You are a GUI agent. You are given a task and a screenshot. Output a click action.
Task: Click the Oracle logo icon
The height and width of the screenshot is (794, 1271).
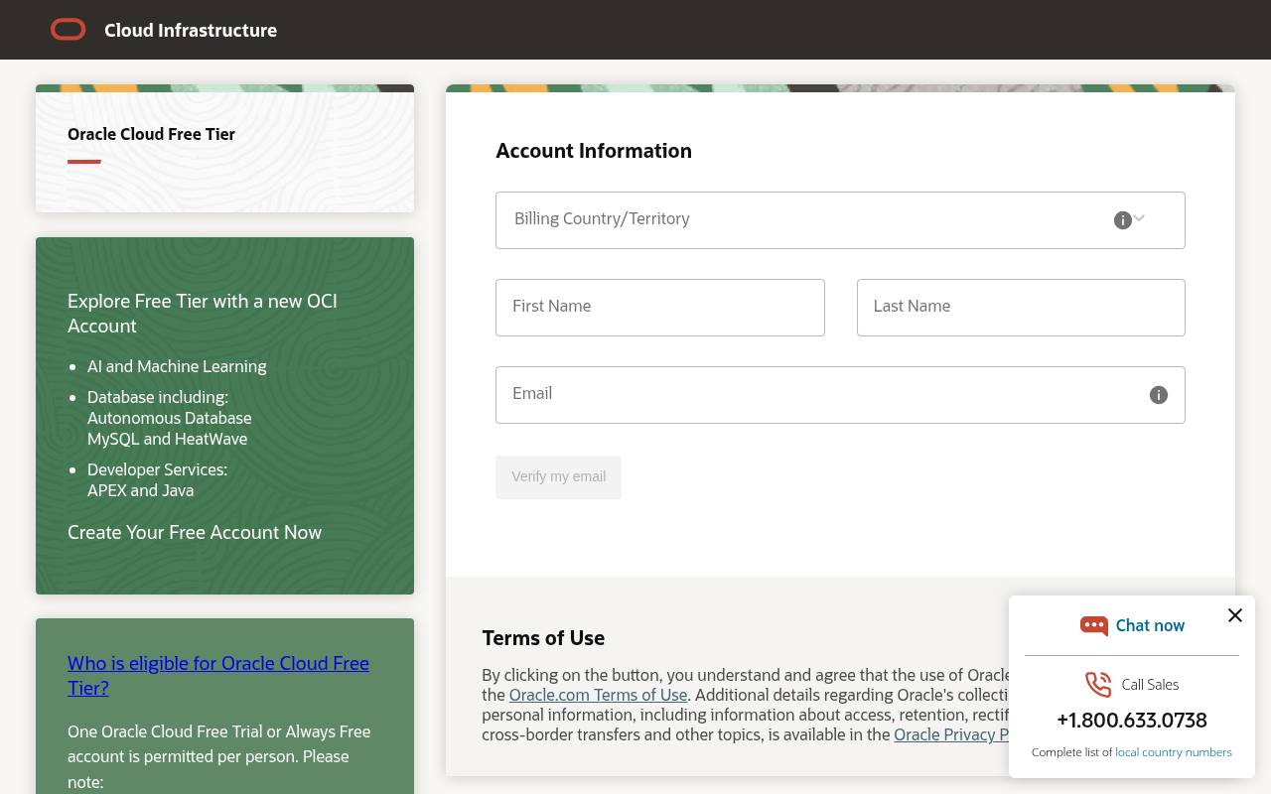coord(69,30)
